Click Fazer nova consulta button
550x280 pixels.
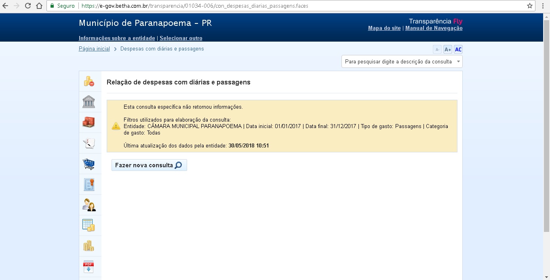click(x=149, y=165)
